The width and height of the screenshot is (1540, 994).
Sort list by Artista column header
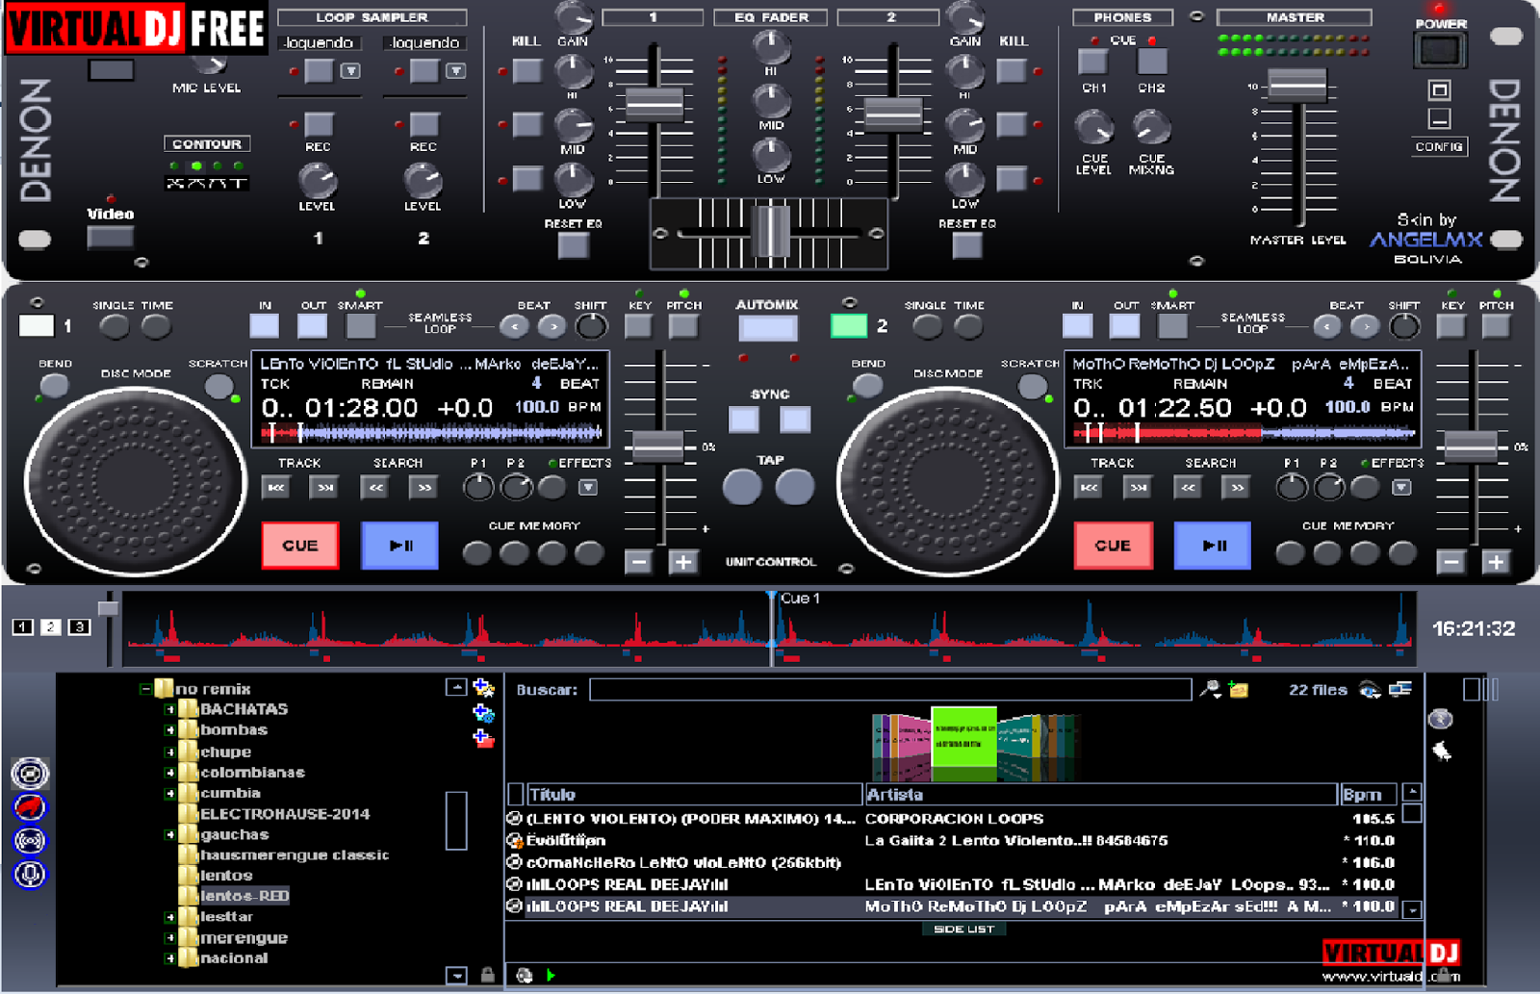[x=1100, y=795]
